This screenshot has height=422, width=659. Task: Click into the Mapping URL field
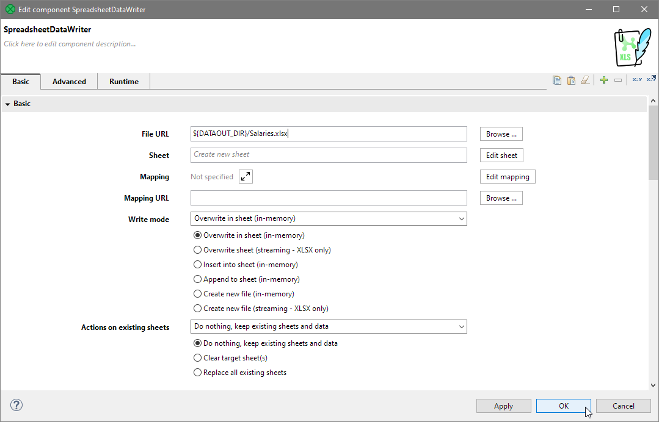coord(329,198)
